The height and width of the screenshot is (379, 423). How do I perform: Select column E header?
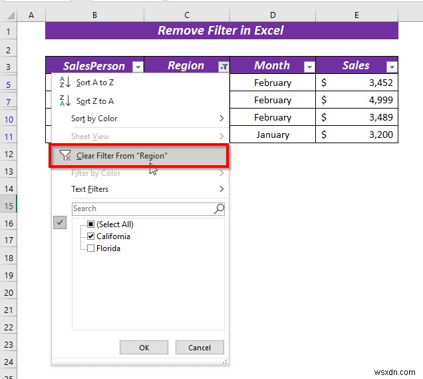[356, 15]
